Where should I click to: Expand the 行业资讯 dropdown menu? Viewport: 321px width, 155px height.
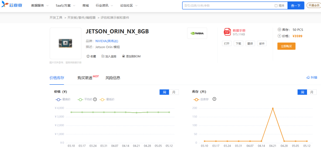point(104,6)
